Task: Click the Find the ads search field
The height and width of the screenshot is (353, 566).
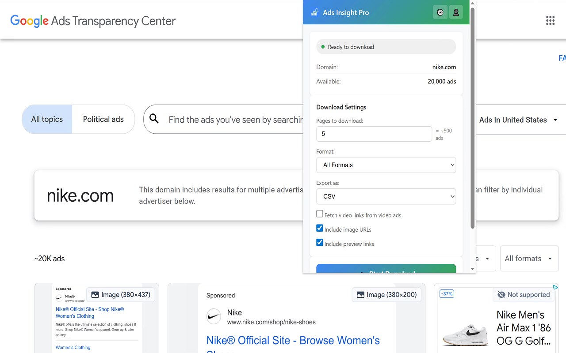Action: coord(235,119)
